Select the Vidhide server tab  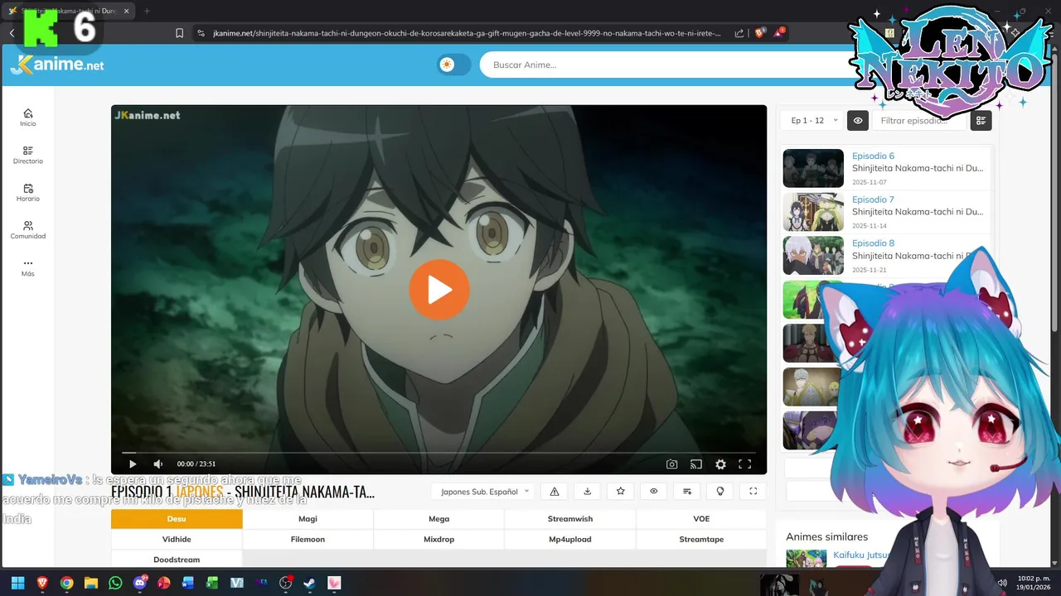[177, 539]
